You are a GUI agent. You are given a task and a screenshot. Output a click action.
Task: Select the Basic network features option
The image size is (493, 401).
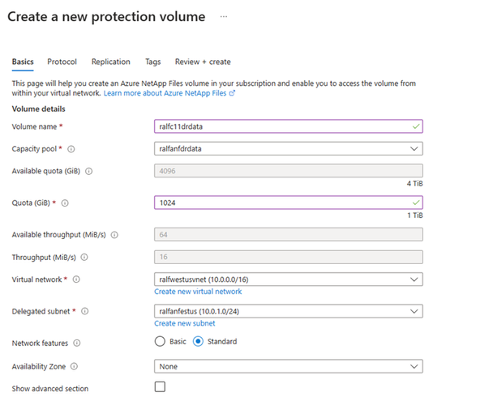pos(160,342)
